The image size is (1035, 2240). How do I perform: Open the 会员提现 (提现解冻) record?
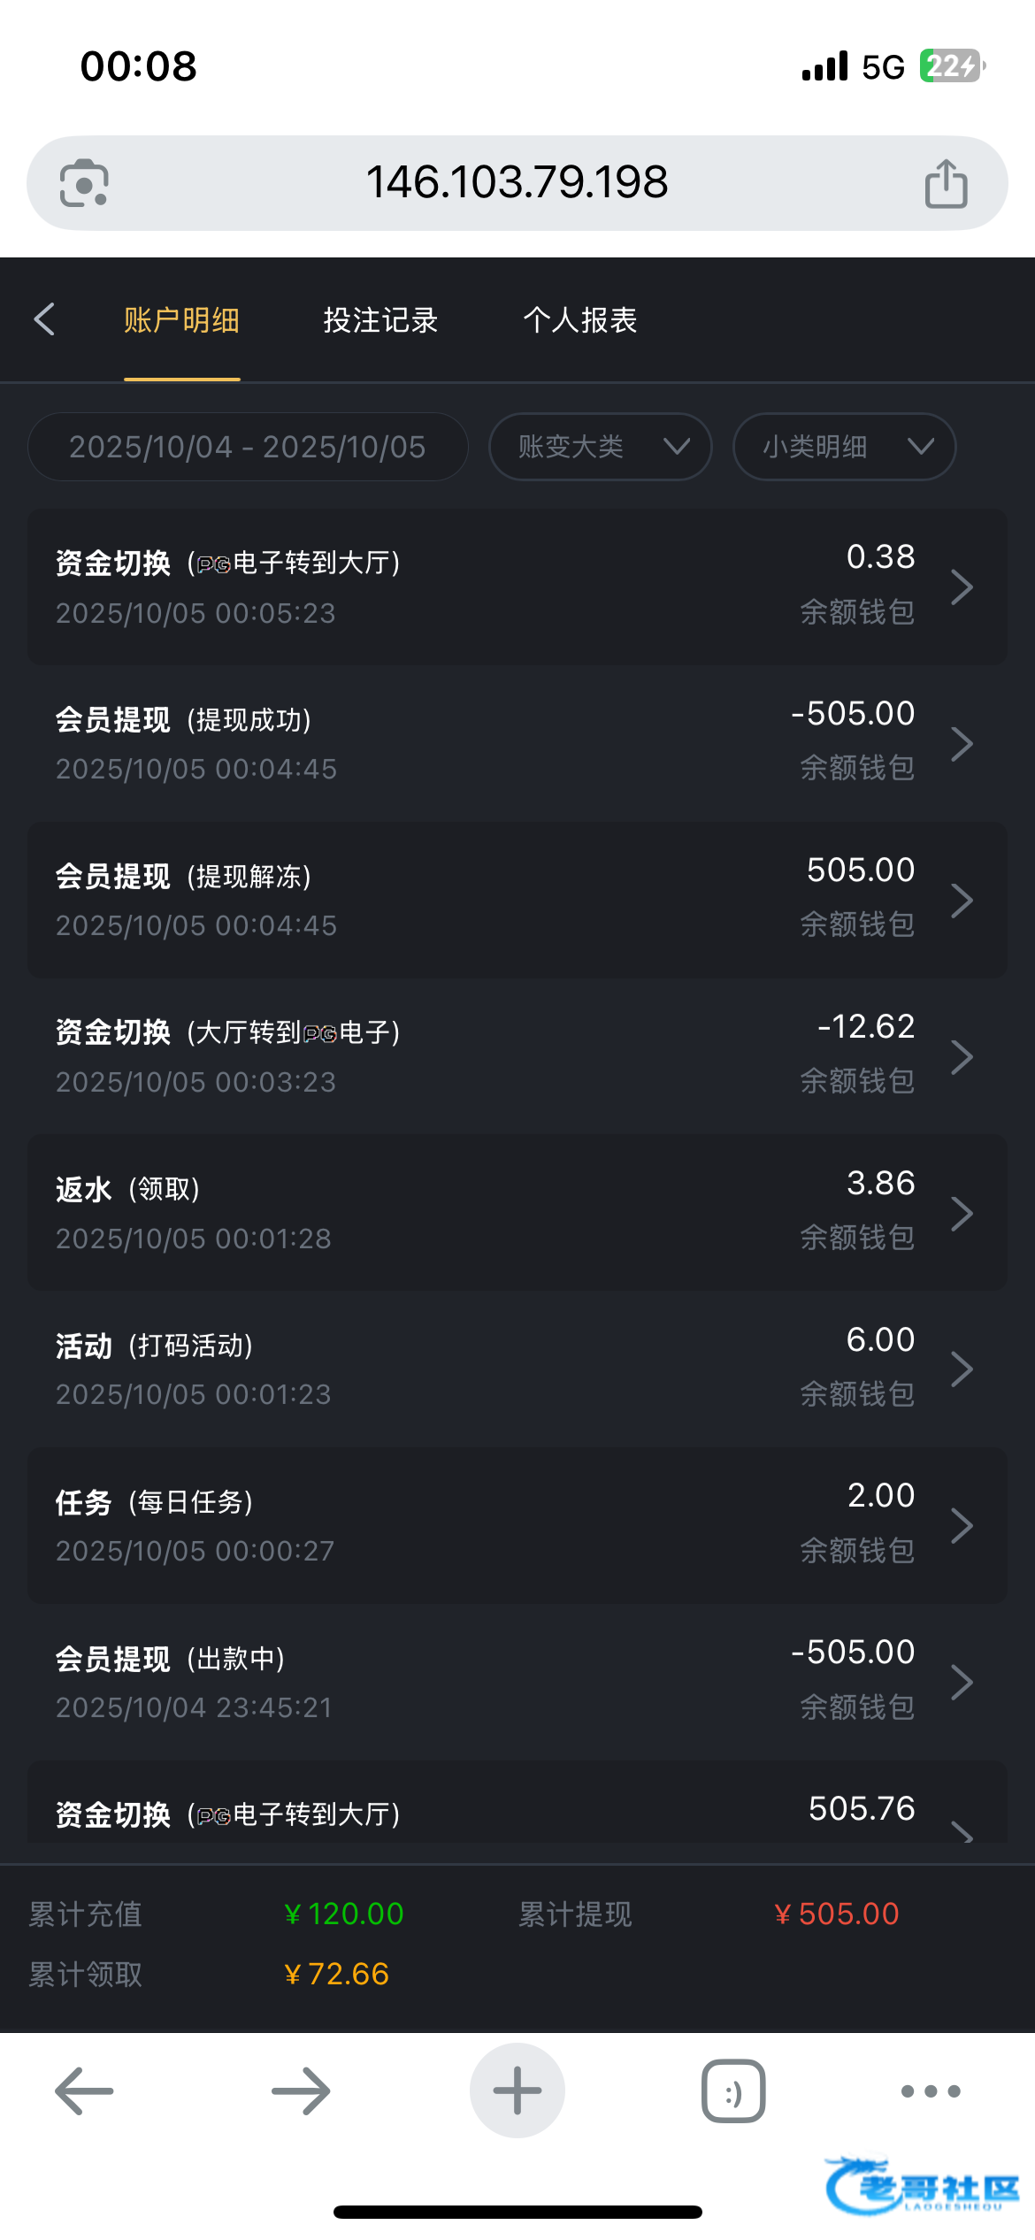pos(517,900)
